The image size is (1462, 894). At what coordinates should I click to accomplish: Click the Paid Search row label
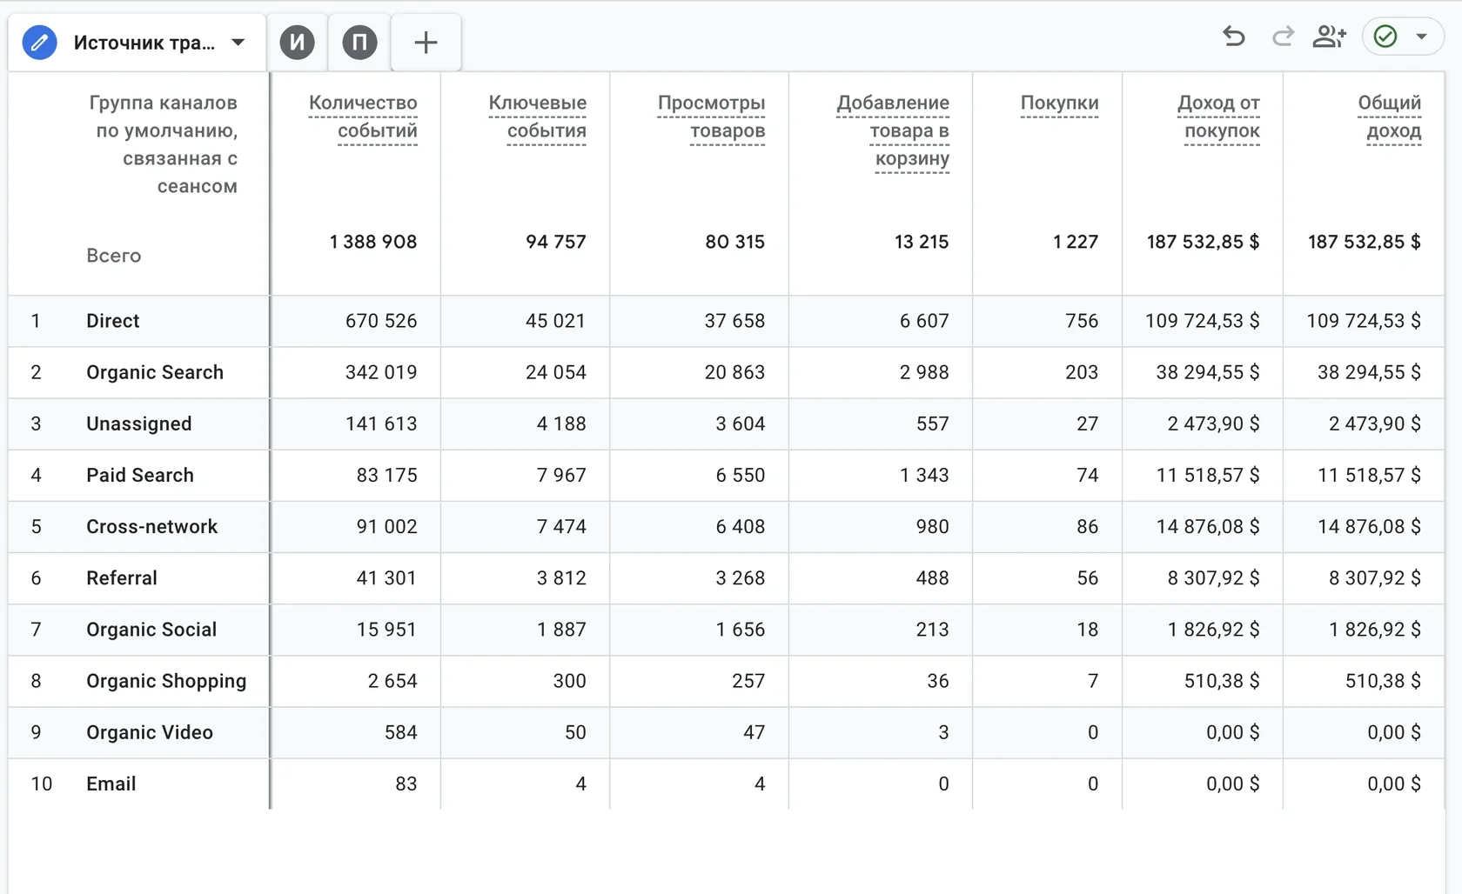click(140, 475)
